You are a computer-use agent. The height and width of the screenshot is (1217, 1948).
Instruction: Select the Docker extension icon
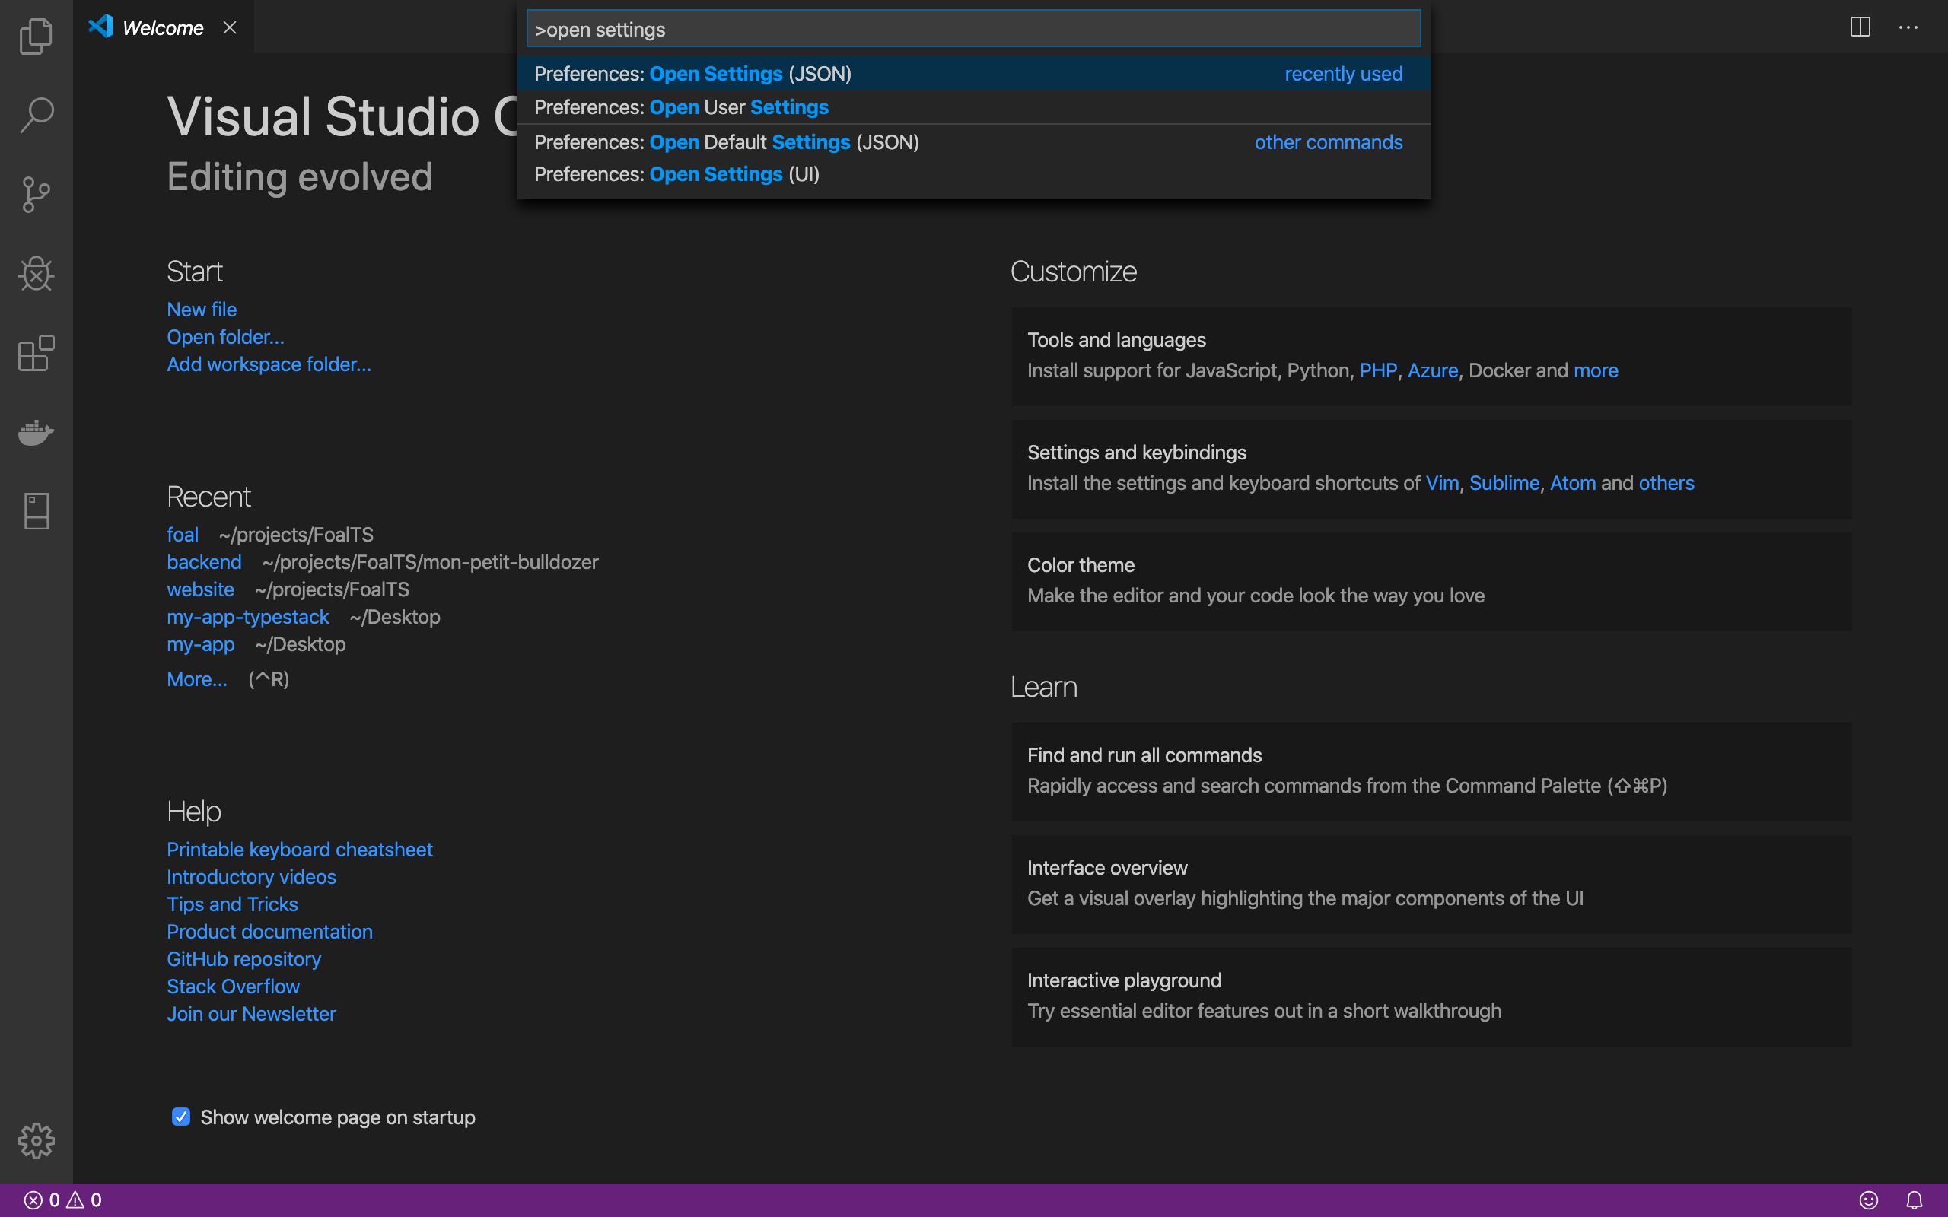click(36, 432)
